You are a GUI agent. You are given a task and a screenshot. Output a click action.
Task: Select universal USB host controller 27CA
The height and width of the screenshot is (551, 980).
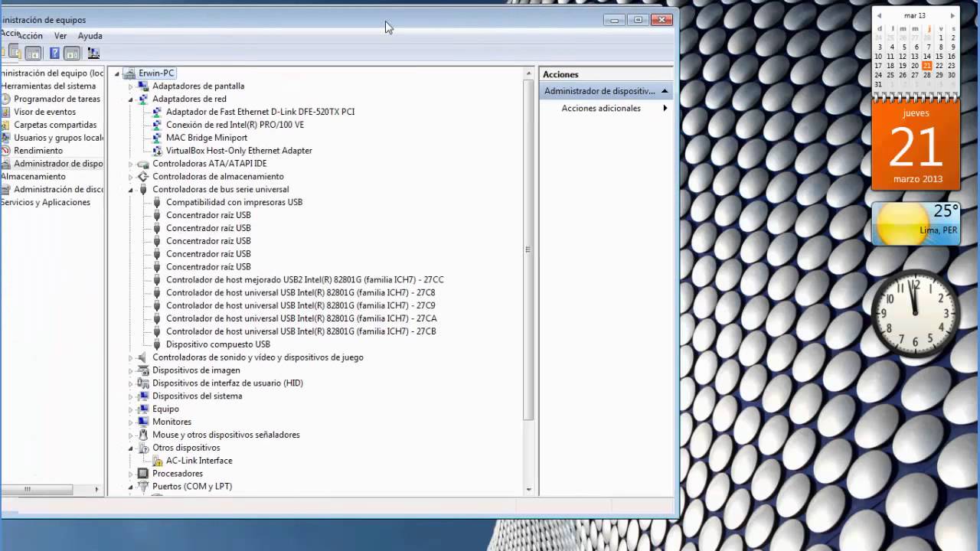301,318
